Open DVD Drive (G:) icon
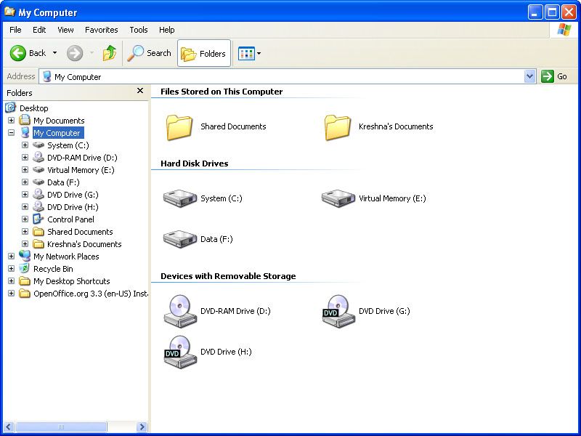This screenshot has height=436, width=581. 338,311
